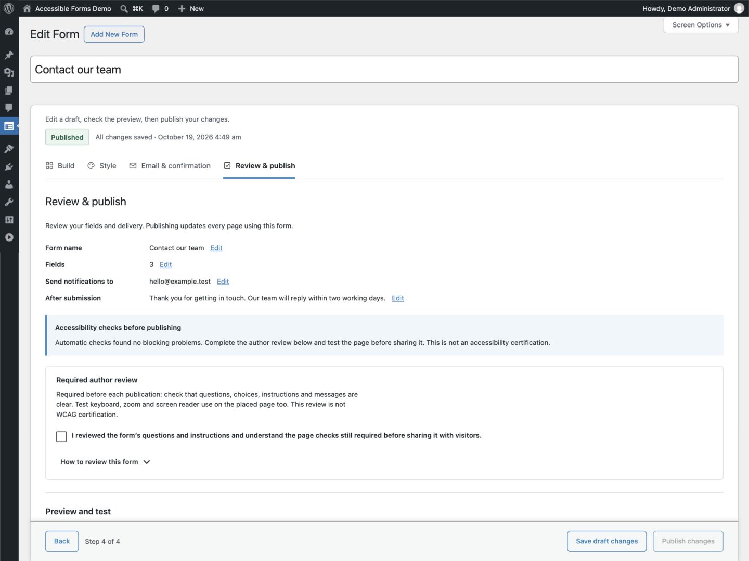The width and height of the screenshot is (749, 561).
Task: Open the ⌘K search in the admin bar
Action: [132, 8]
